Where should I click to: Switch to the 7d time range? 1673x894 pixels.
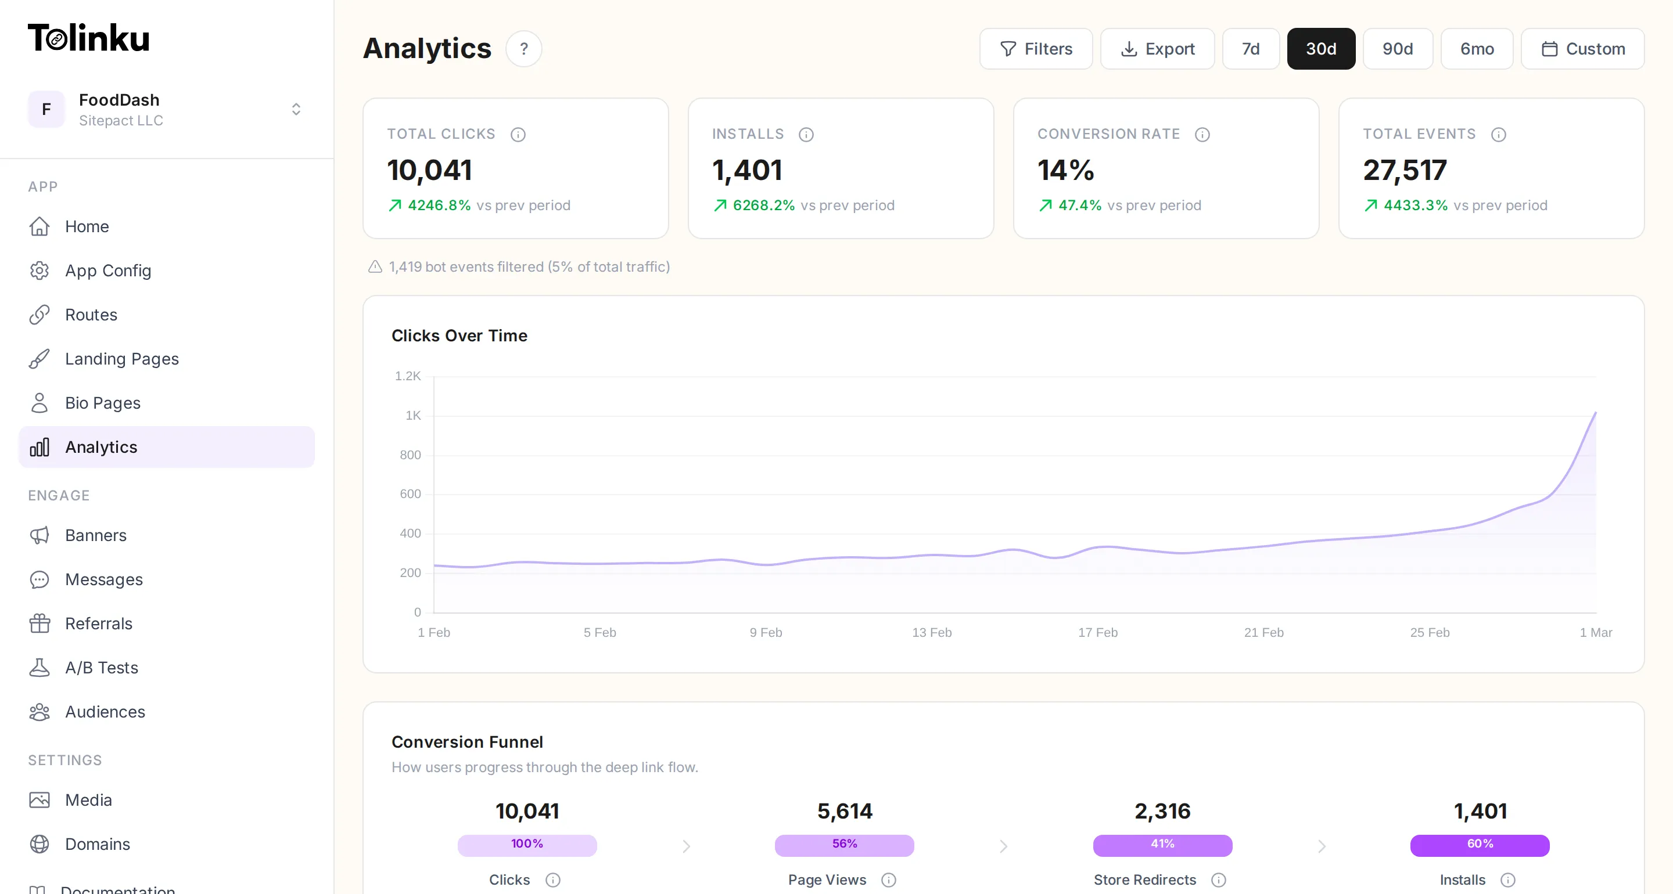(1250, 49)
